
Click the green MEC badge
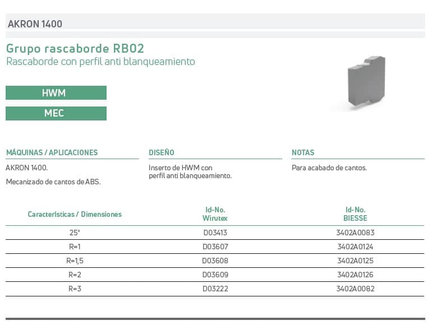click(56, 113)
